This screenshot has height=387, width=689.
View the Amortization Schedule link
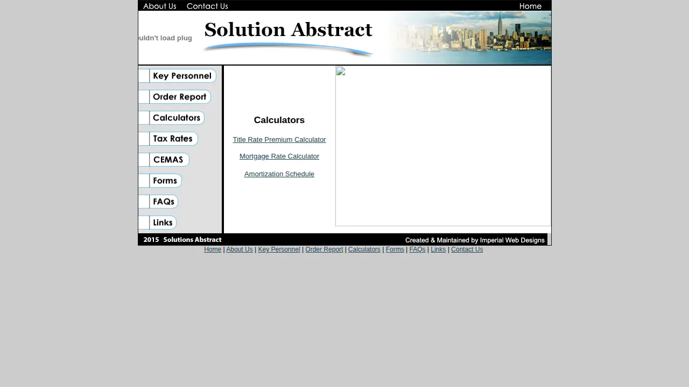(x=279, y=174)
